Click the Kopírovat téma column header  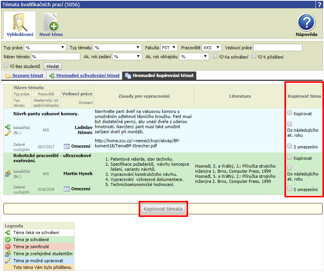[304, 96]
